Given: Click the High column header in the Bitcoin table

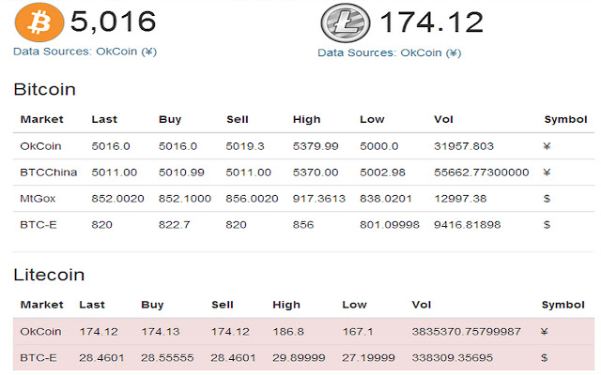Looking at the screenshot, I should 307,119.
